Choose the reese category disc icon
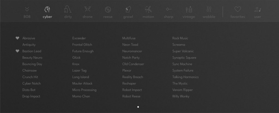 [x=108, y=10]
